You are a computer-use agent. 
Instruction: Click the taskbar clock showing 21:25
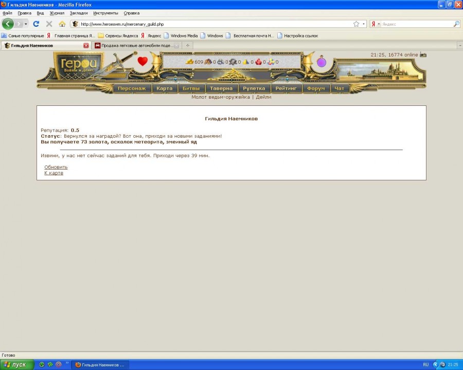453,365
